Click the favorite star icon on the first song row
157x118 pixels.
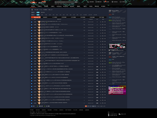(105, 22)
